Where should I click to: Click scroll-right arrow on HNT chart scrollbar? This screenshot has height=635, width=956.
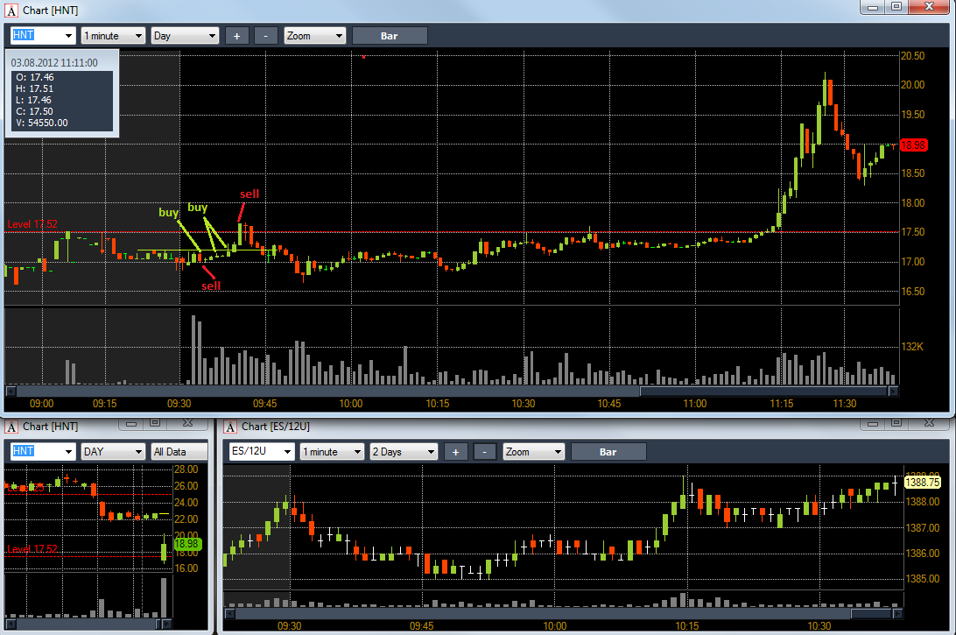(x=894, y=391)
